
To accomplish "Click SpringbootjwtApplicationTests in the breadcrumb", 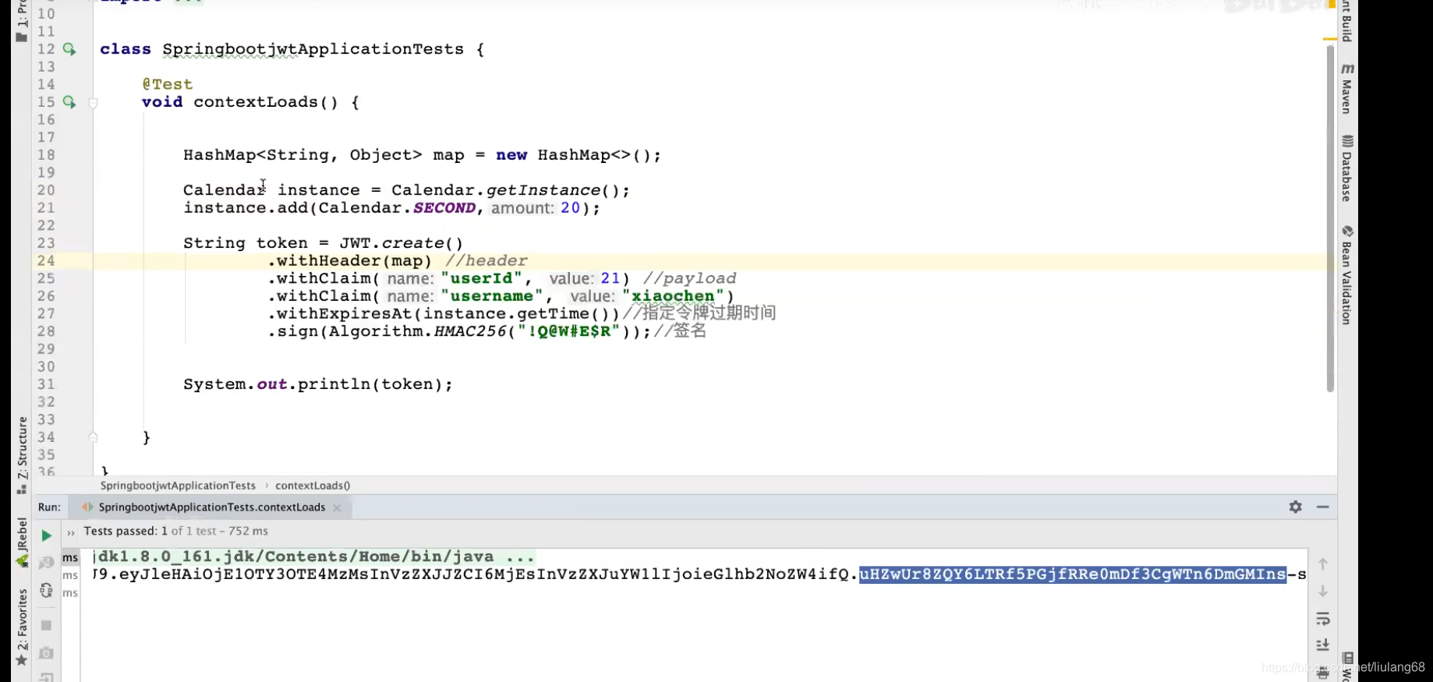I will (x=178, y=486).
